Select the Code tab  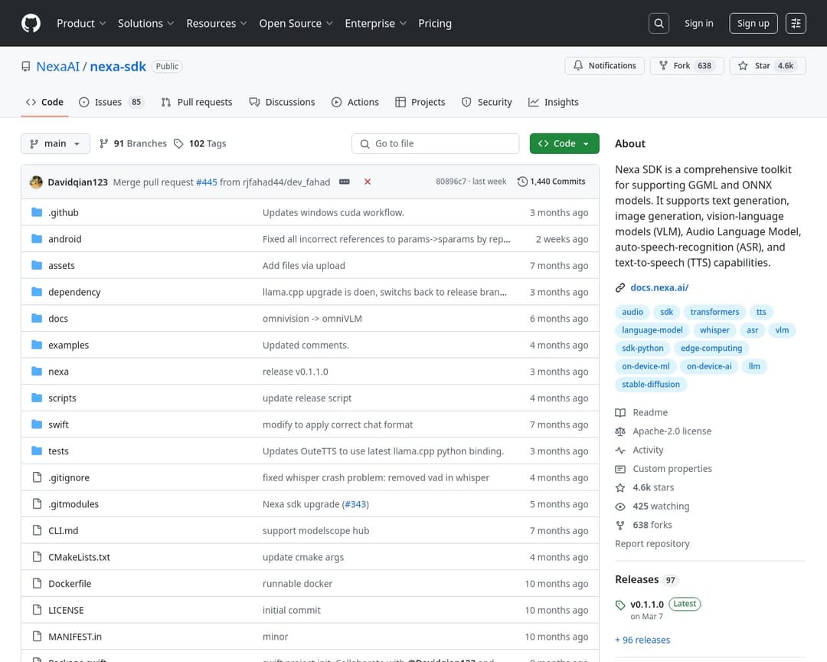click(45, 102)
